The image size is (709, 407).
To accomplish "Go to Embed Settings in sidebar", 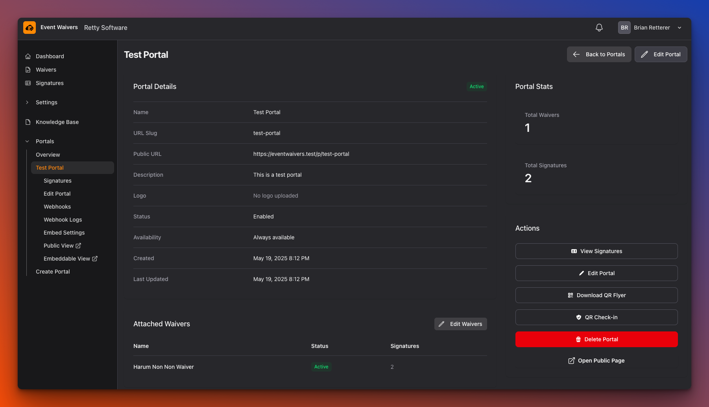I will click(x=64, y=233).
